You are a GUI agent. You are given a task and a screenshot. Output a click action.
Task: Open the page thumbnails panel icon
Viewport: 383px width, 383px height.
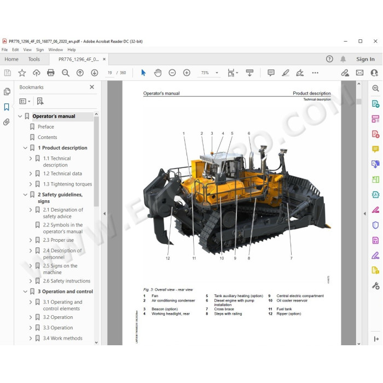pos(7,91)
